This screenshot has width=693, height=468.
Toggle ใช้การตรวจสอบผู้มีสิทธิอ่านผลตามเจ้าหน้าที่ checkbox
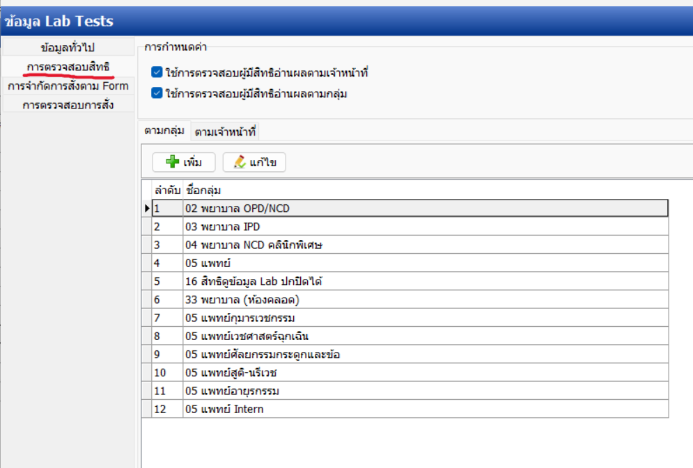tap(157, 72)
